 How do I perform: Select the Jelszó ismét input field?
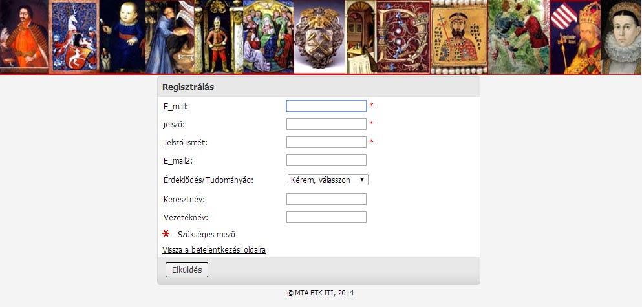click(326, 142)
